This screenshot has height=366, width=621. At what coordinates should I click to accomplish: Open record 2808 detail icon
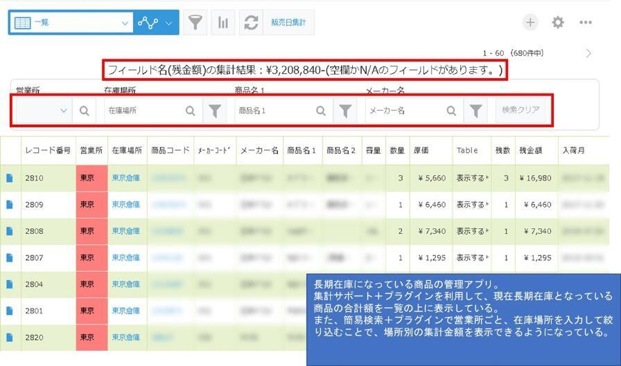pos(10,231)
